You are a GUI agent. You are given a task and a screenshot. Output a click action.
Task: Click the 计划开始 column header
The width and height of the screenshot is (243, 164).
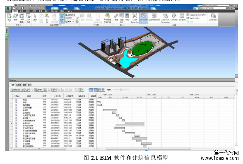(57, 96)
